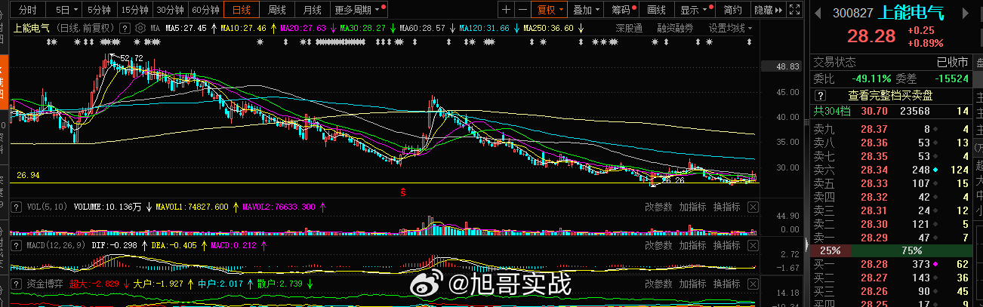The width and height of the screenshot is (983, 307).
Task: Click the 75% green ratio bar
Action: click(911, 250)
